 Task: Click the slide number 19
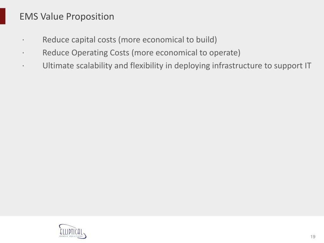[x=313, y=237]
